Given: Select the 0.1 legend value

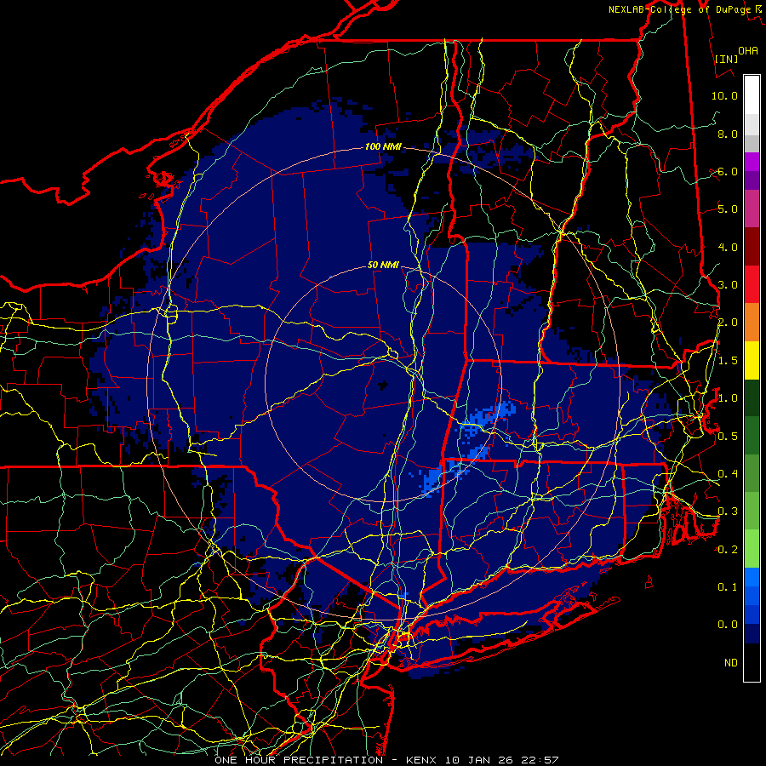Looking at the screenshot, I should (x=728, y=587).
